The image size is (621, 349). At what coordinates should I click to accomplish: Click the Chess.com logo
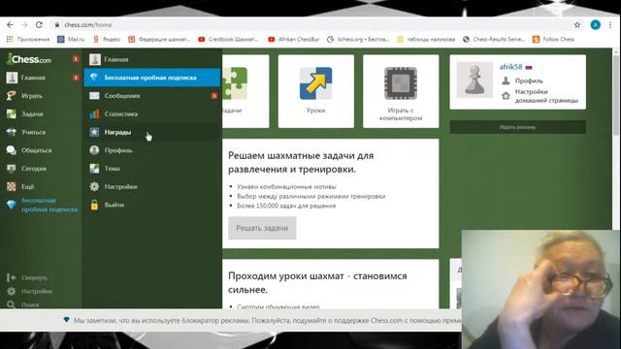[29, 59]
